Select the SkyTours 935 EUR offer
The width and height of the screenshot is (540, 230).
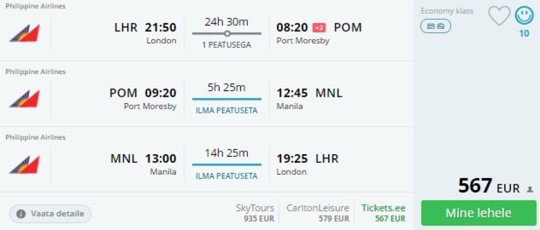[x=255, y=213]
